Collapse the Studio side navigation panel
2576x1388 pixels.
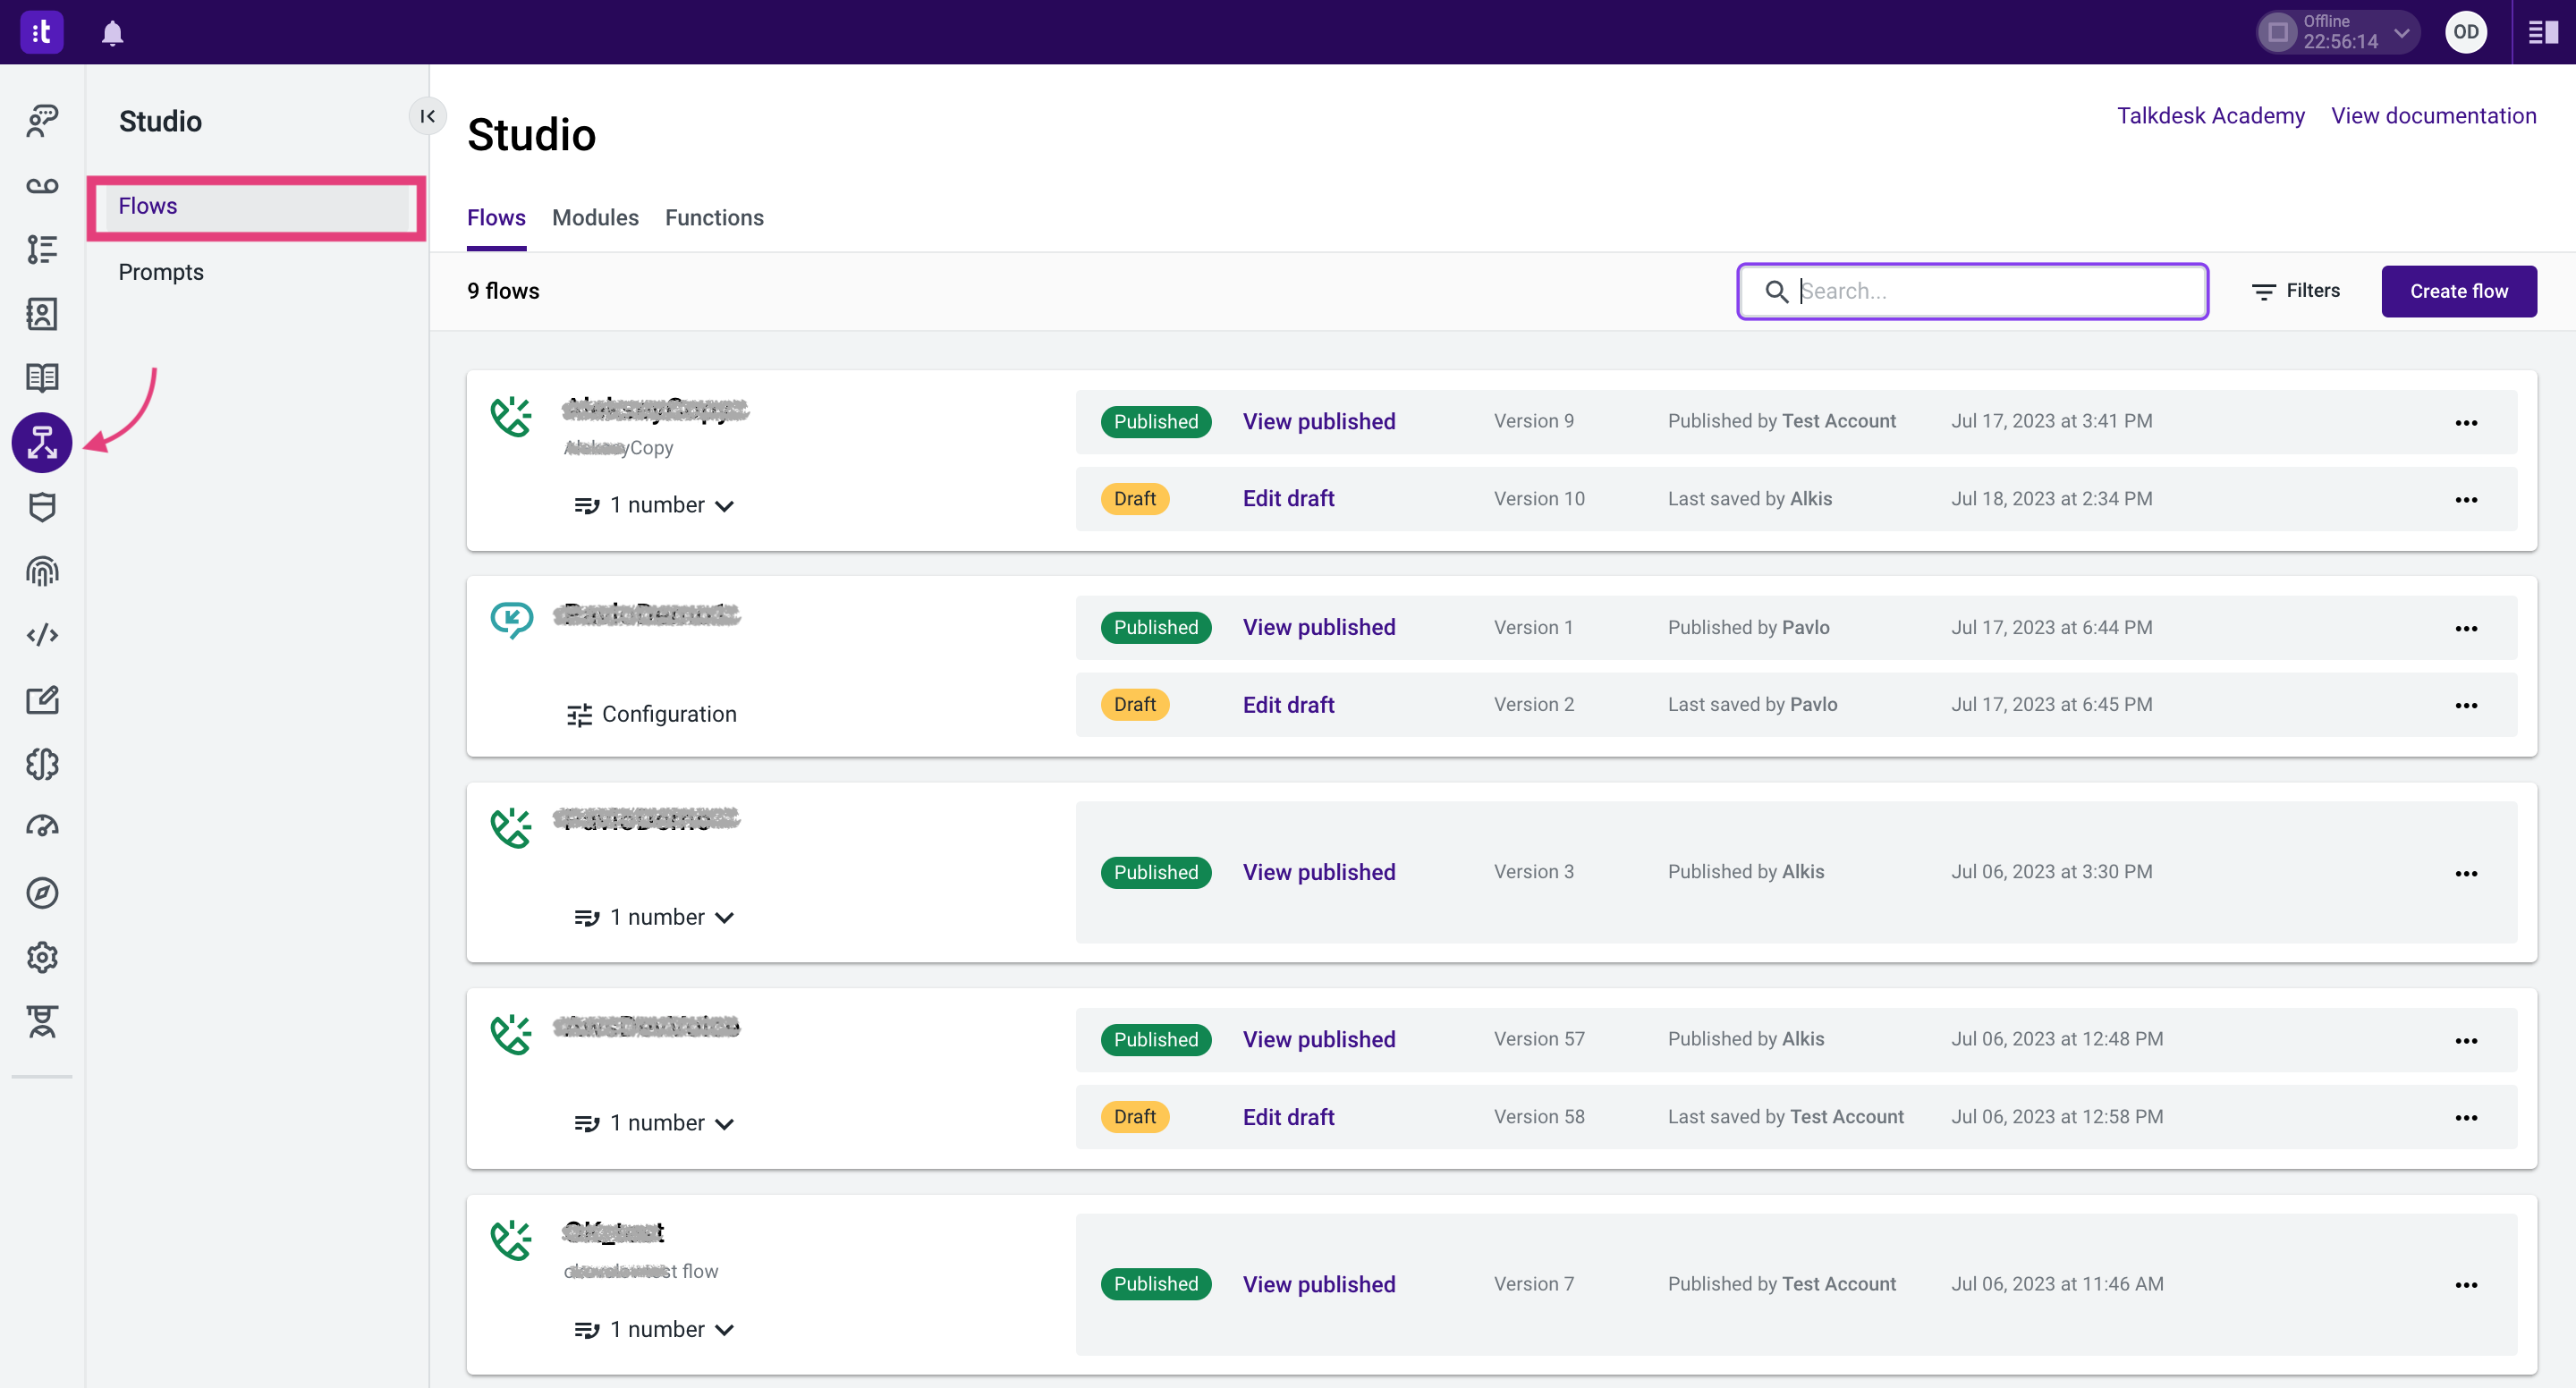tap(427, 117)
